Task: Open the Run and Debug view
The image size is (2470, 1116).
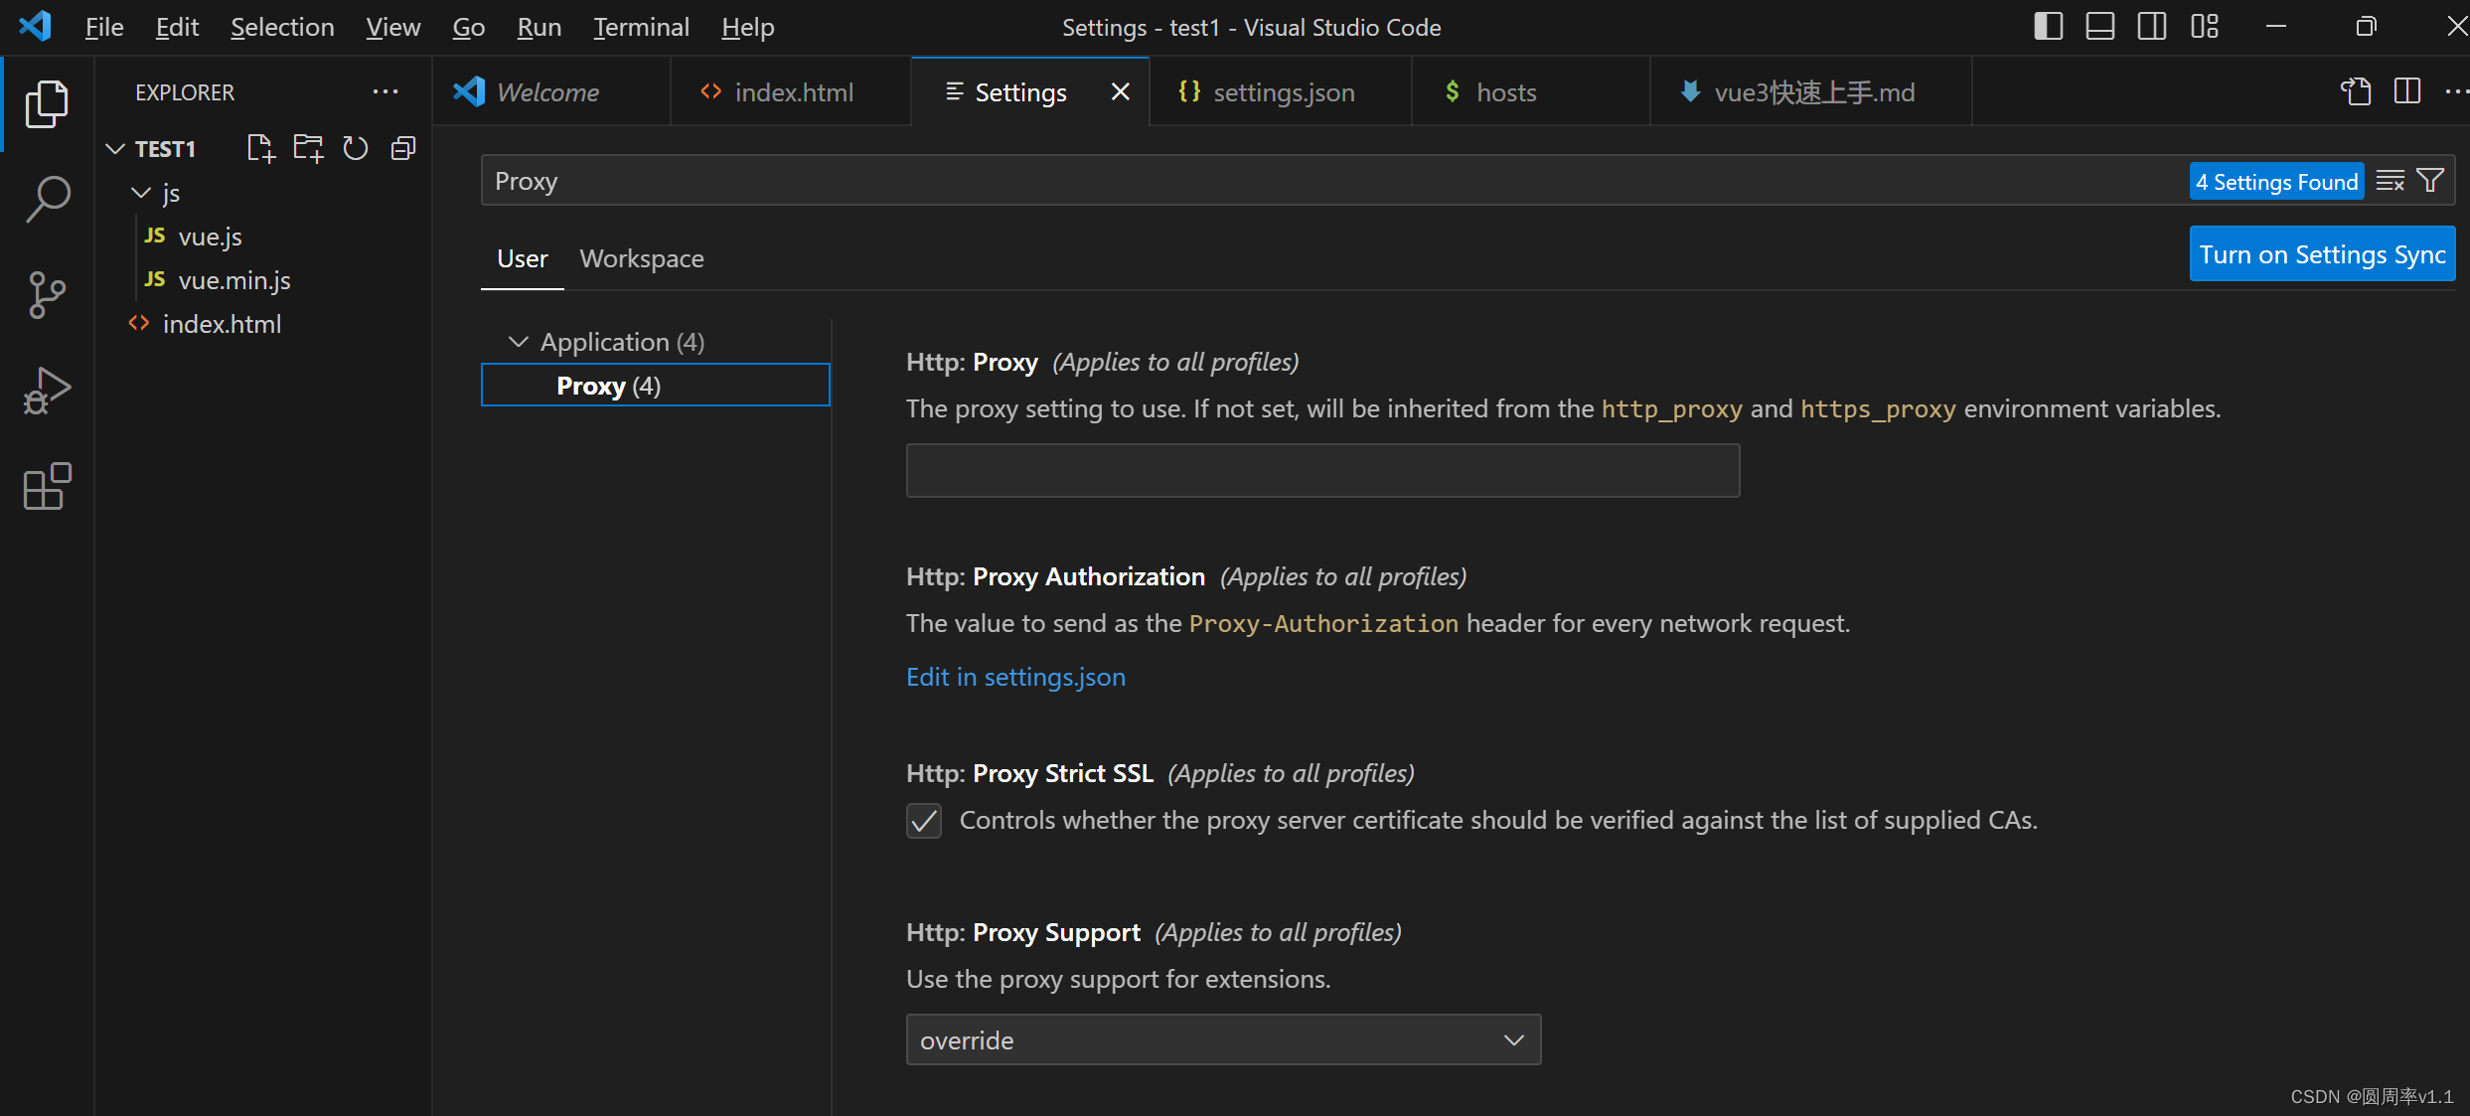Action: 47,391
